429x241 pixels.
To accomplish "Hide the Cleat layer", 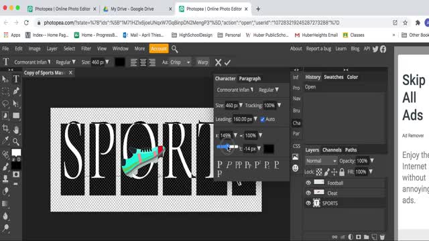I will point(308,193).
